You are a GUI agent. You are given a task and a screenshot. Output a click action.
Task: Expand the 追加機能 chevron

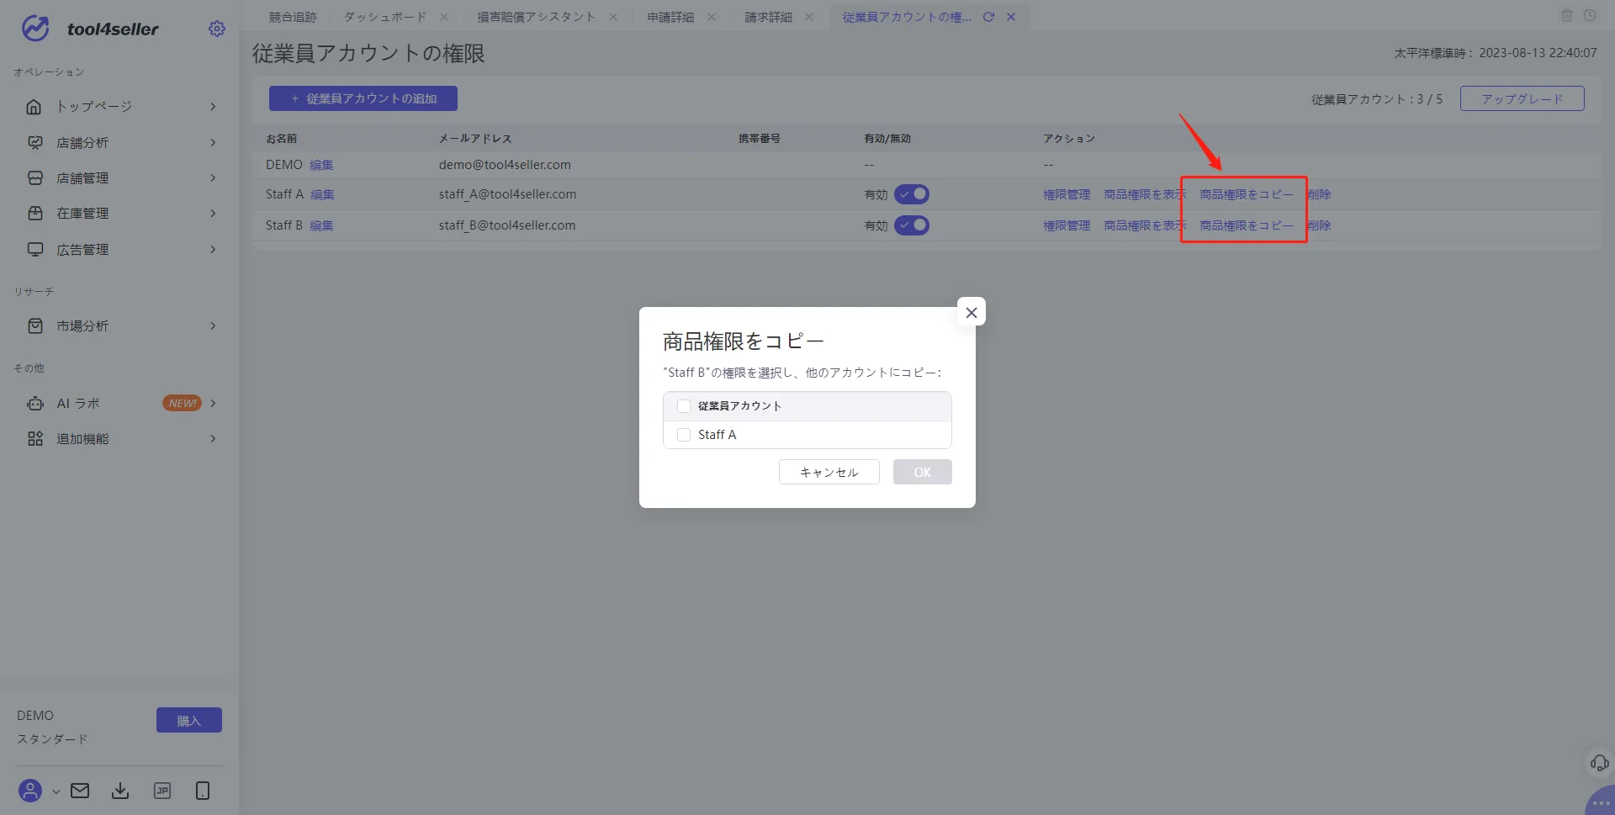[x=213, y=439]
